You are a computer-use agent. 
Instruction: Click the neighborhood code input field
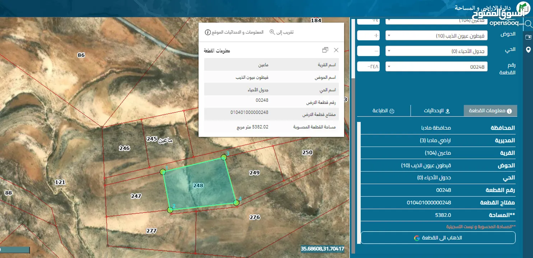point(368,51)
